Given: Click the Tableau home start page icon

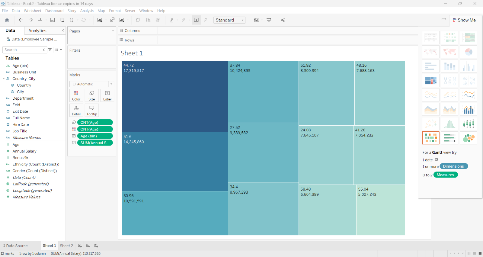Looking at the screenshot, I should click(7, 20).
